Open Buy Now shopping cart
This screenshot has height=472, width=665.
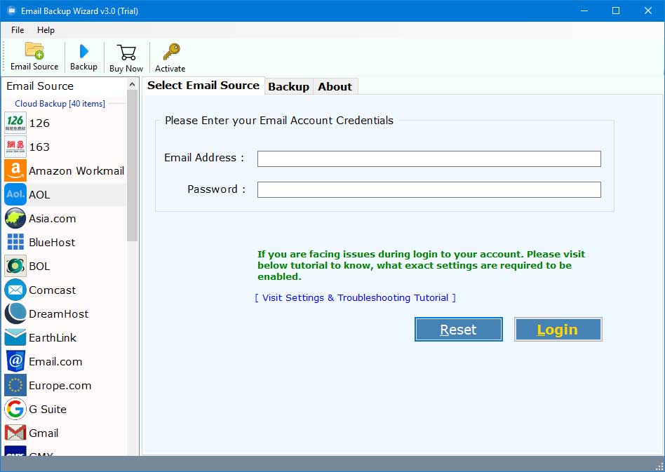pyautogui.click(x=126, y=53)
